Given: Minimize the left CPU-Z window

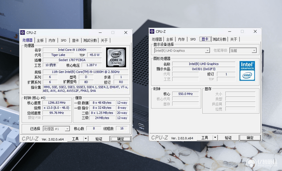Looking at the screenshot, I should tap(100, 33).
